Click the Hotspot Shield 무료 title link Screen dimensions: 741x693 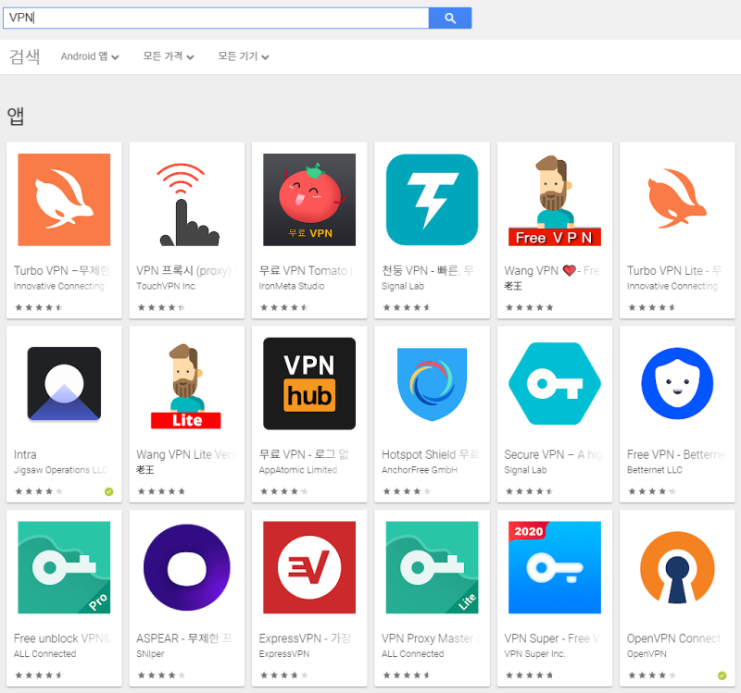tap(430, 454)
